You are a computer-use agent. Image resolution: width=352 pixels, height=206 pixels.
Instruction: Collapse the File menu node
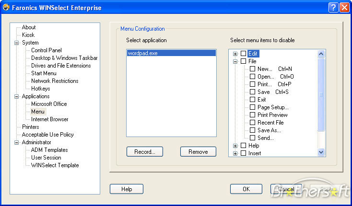(x=235, y=61)
